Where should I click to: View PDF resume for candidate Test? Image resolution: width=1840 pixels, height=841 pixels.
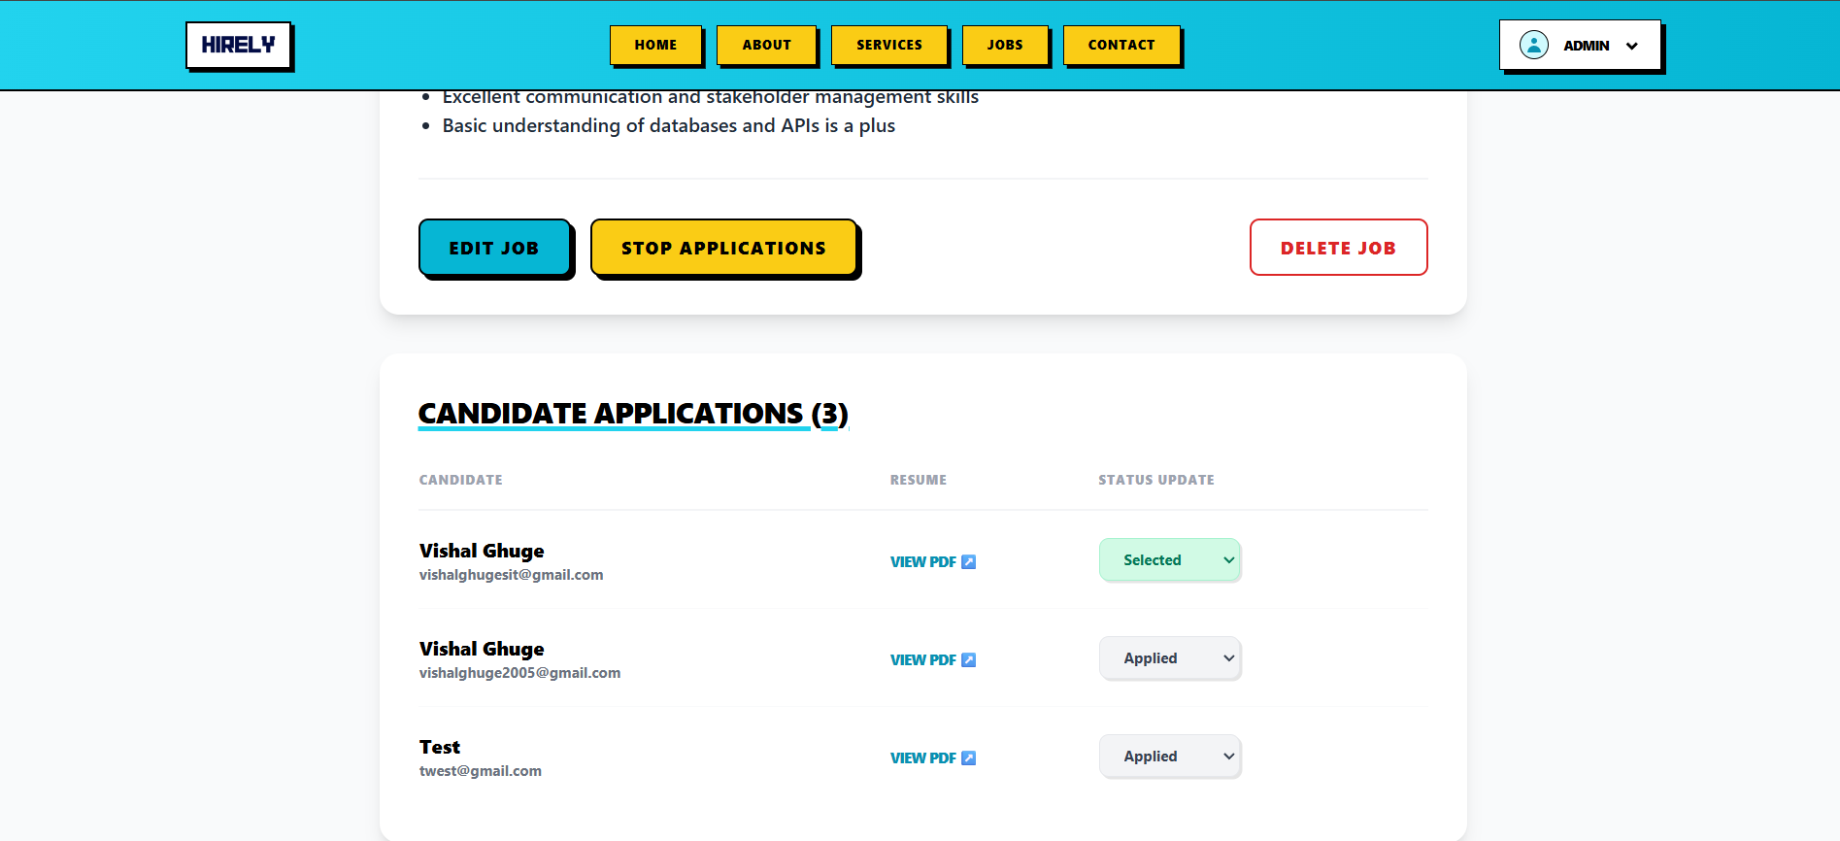[922, 758]
